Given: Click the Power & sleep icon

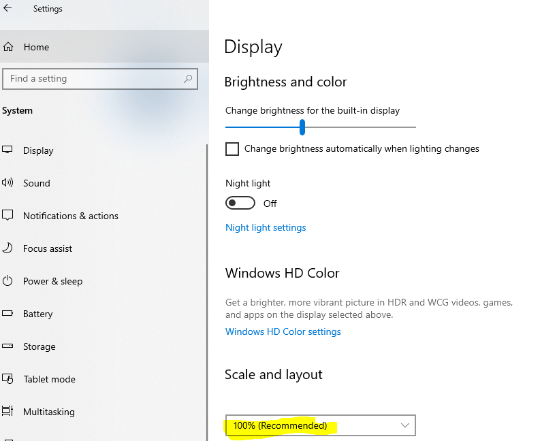Looking at the screenshot, I should pos(7,281).
